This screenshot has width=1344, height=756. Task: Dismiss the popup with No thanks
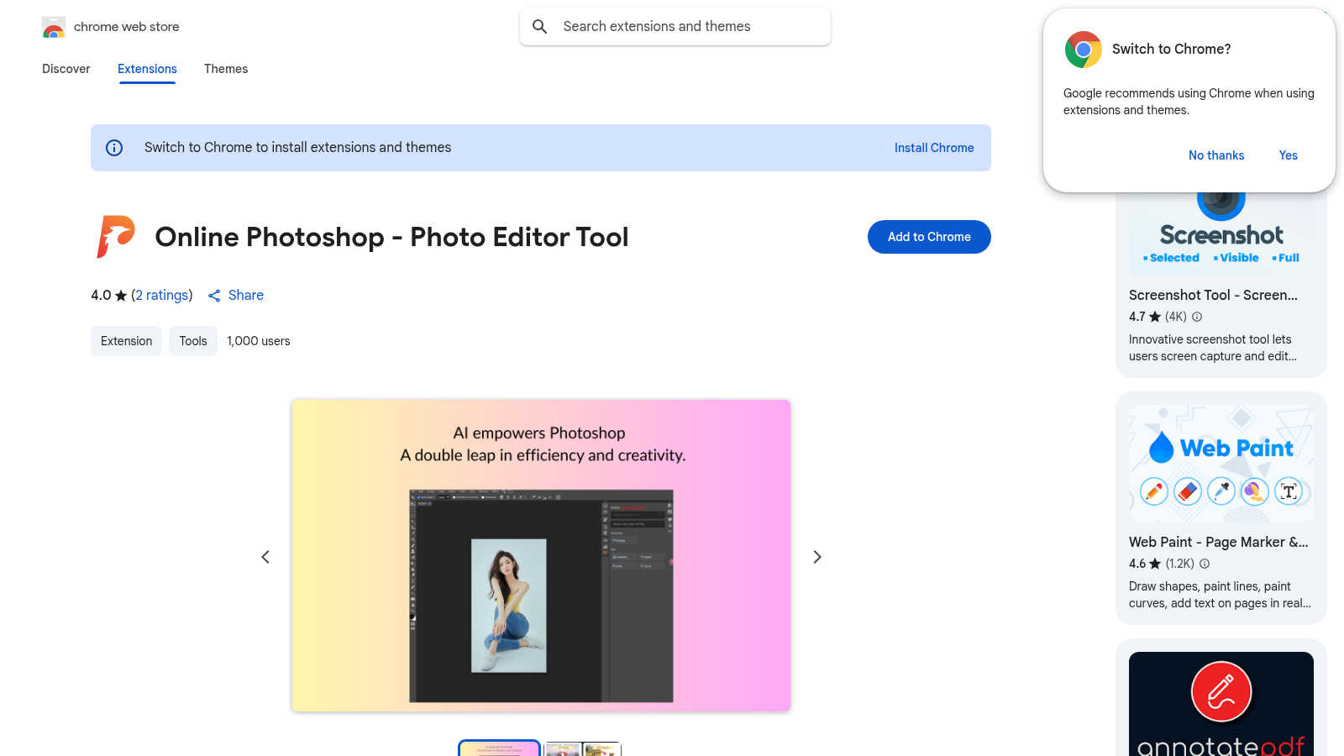click(x=1216, y=155)
